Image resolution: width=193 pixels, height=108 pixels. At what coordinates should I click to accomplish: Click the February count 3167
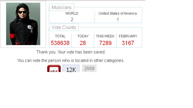tap(128, 43)
